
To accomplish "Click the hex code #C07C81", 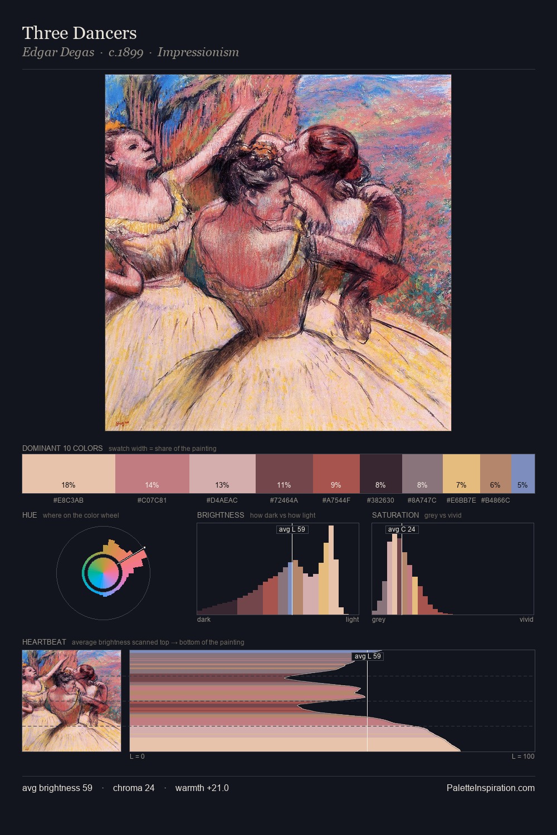I will pos(152,500).
